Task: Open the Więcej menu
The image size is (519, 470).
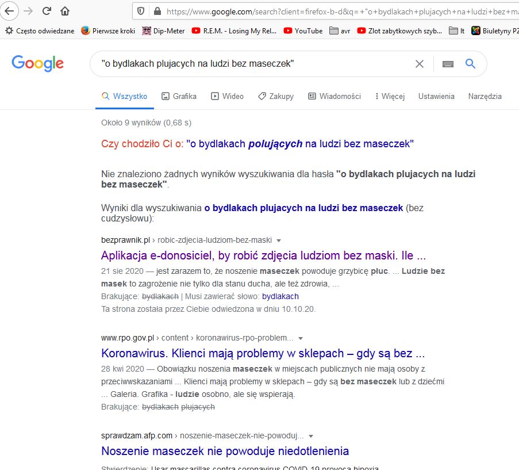Action: [390, 97]
